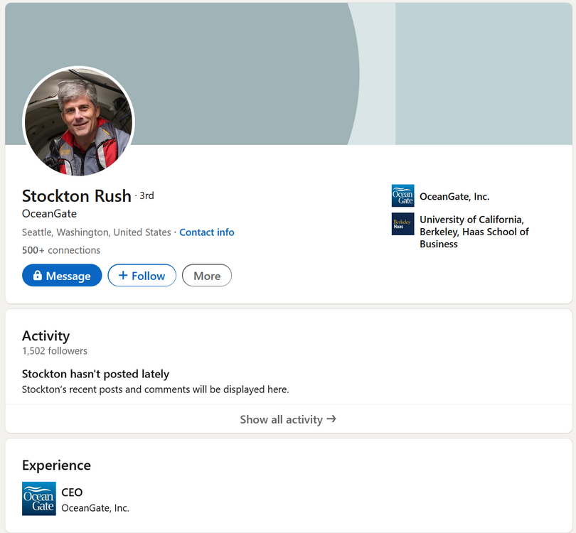Open the Contact info link
Viewport: 576px width, 533px height.
(x=206, y=232)
